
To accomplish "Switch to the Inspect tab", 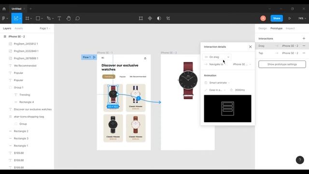I will click(290, 29).
